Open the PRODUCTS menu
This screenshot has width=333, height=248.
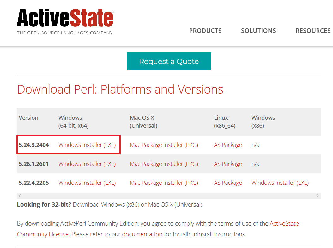click(205, 31)
